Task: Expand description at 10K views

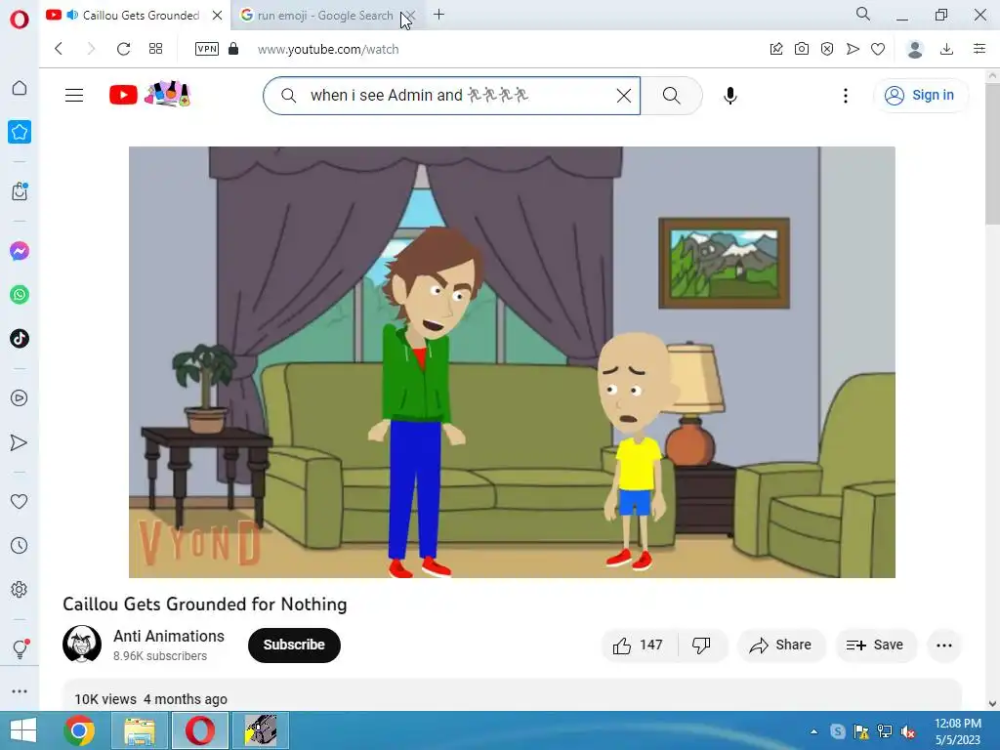Action: (x=512, y=695)
